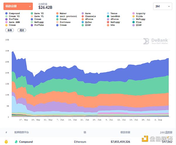Click the Venus legend color dot
The height and width of the screenshot is (145, 176).
108,14
